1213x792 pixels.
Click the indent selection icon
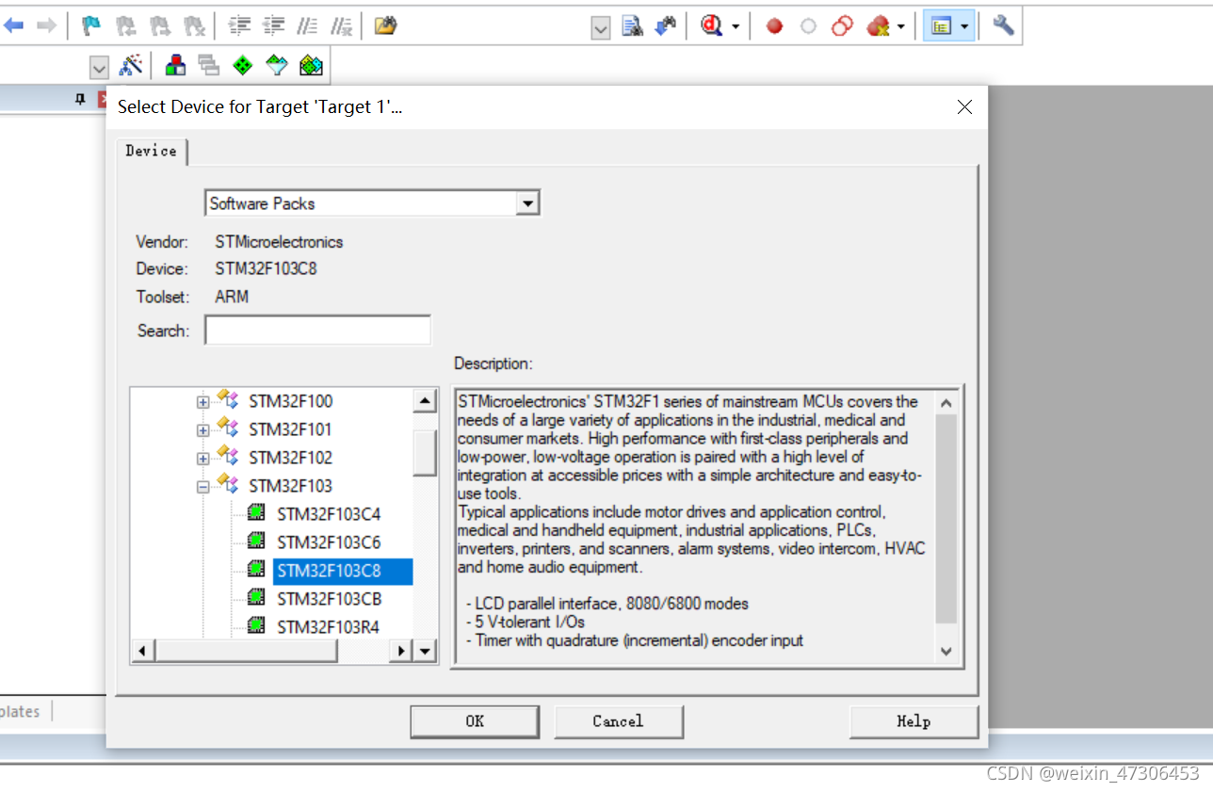pyautogui.click(x=239, y=26)
